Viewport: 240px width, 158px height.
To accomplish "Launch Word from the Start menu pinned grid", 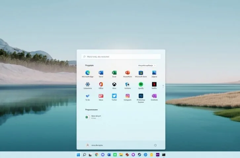I will point(101,74).
